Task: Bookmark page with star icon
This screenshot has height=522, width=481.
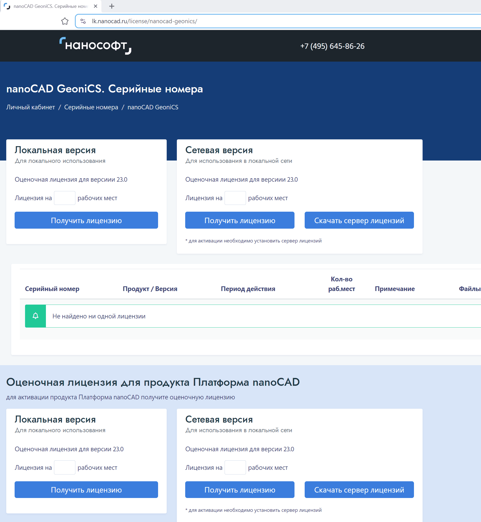Action: (65, 21)
